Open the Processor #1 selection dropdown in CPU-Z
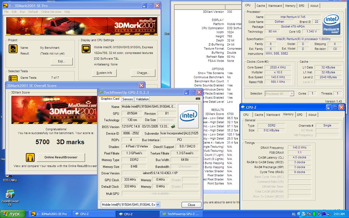 point(292,93)
